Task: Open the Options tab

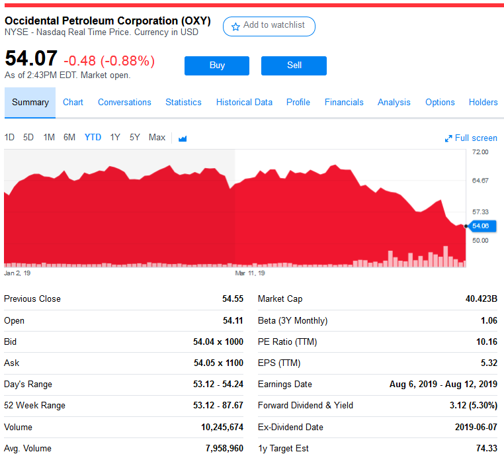Action: point(440,103)
